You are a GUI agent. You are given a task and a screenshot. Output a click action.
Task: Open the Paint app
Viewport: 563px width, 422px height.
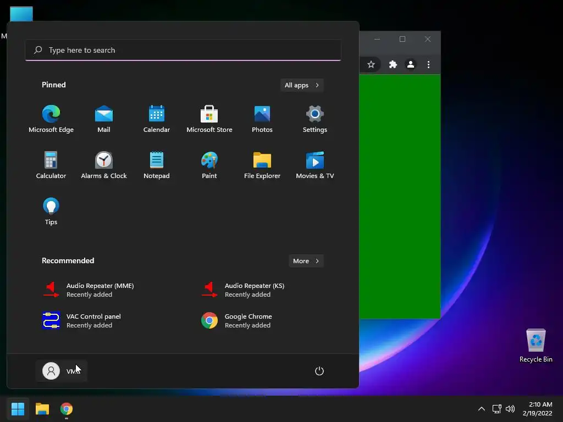coord(209,165)
